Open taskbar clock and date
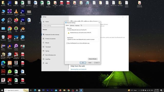164x92 pixels. coord(156,90)
